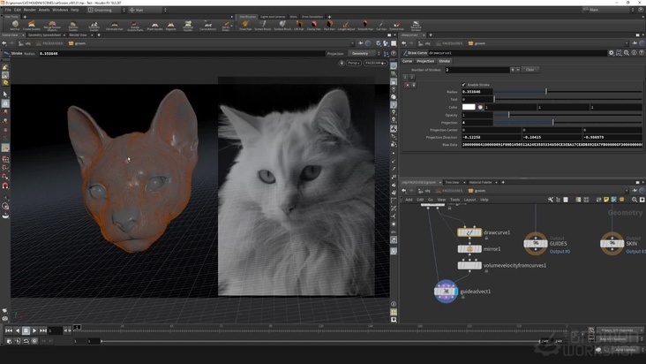Image resolution: width=646 pixels, height=364 pixels.
Task: Open the Layout menu in network editor
Action: pos(469,200)
